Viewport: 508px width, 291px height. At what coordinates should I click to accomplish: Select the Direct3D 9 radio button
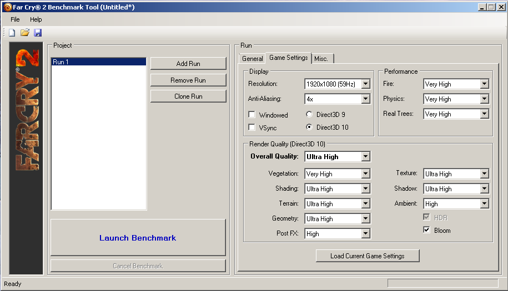tap(309, 114)
